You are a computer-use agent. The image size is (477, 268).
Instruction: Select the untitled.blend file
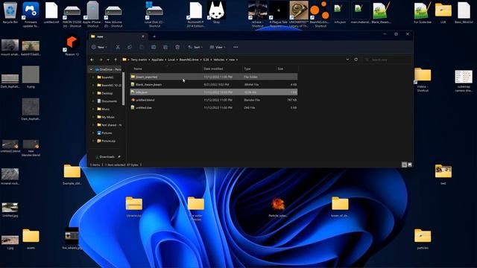coord(214,100)
